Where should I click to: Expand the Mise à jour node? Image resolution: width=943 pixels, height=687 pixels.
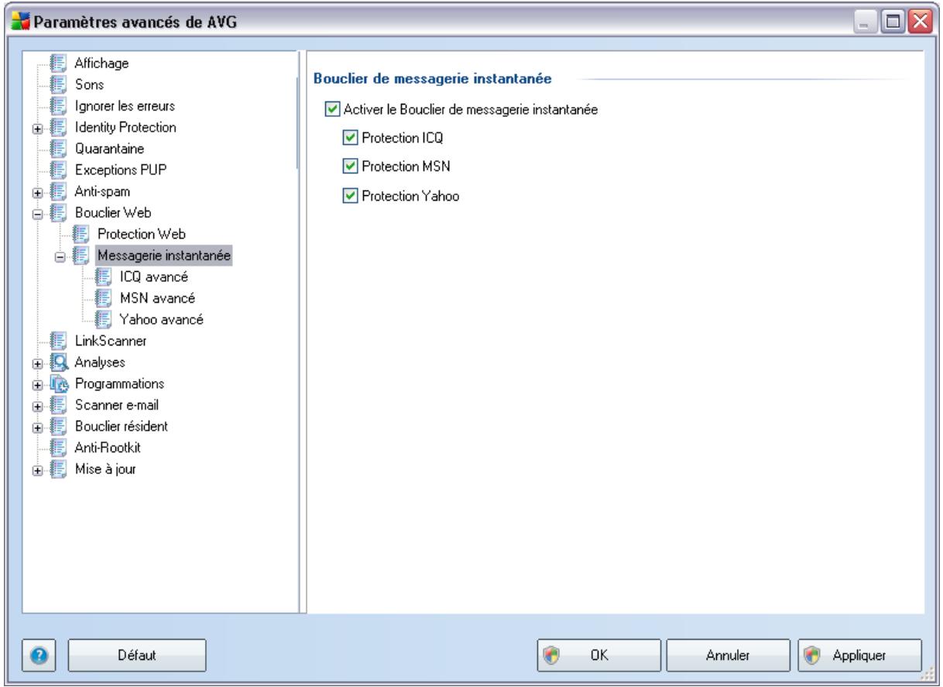click(36, 469)
